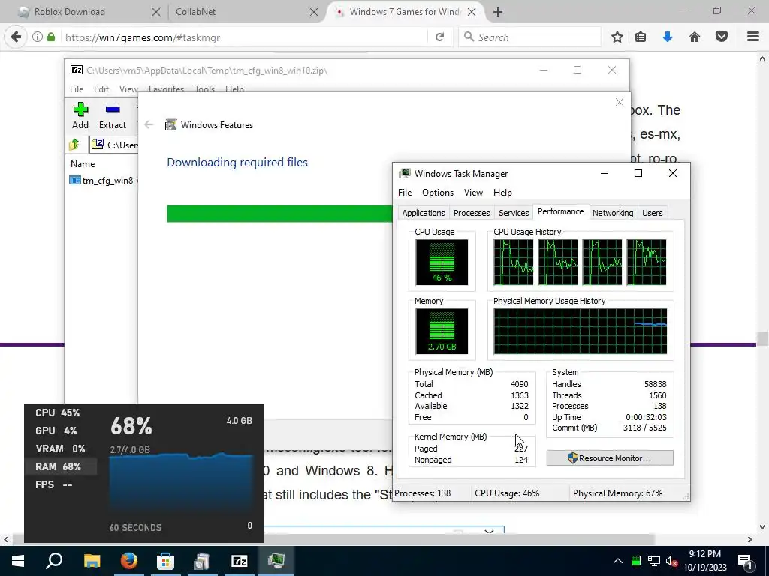
Task: Click the 7-Zip Add button
Action: click(x=80, y=116)
